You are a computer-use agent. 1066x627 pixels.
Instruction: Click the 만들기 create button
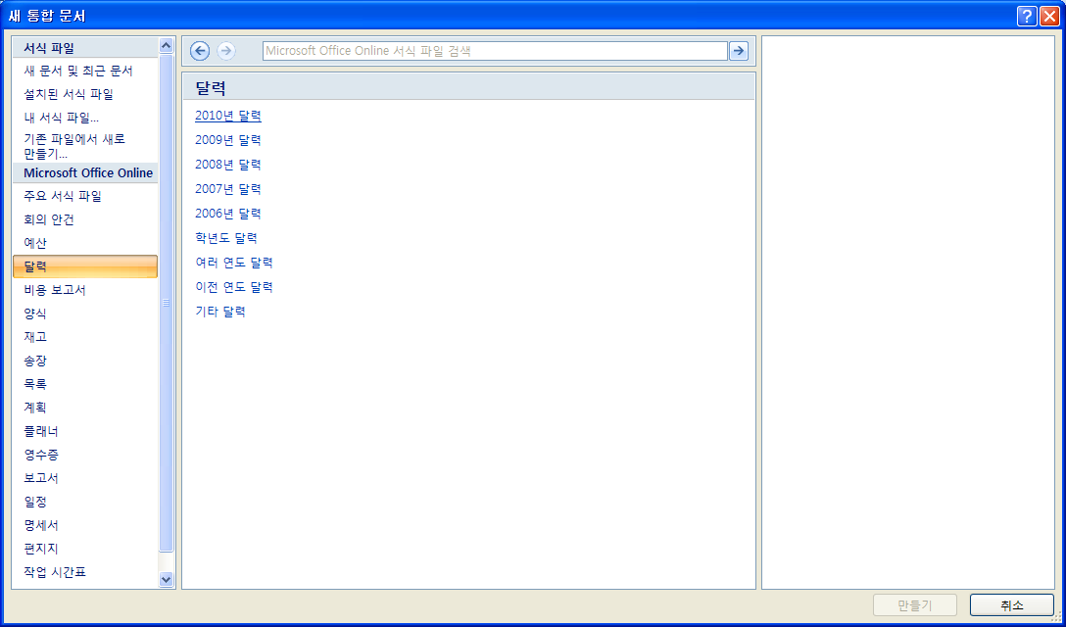[x=915, y=605]
